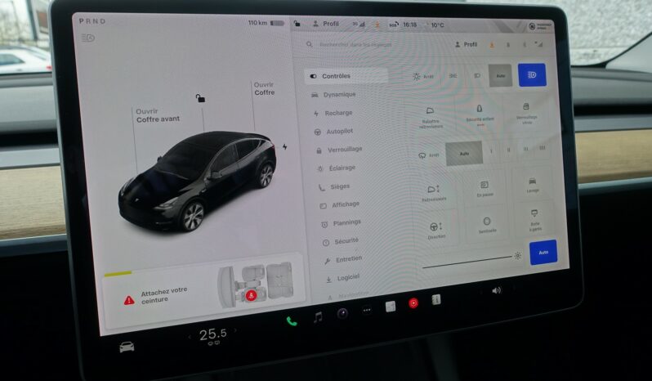Tap the charge port lightning bolt icon
The width and height of the screenshot is (652, 381).
click(x=285, y=146)
